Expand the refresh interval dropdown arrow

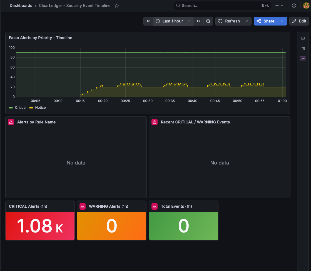247,21
